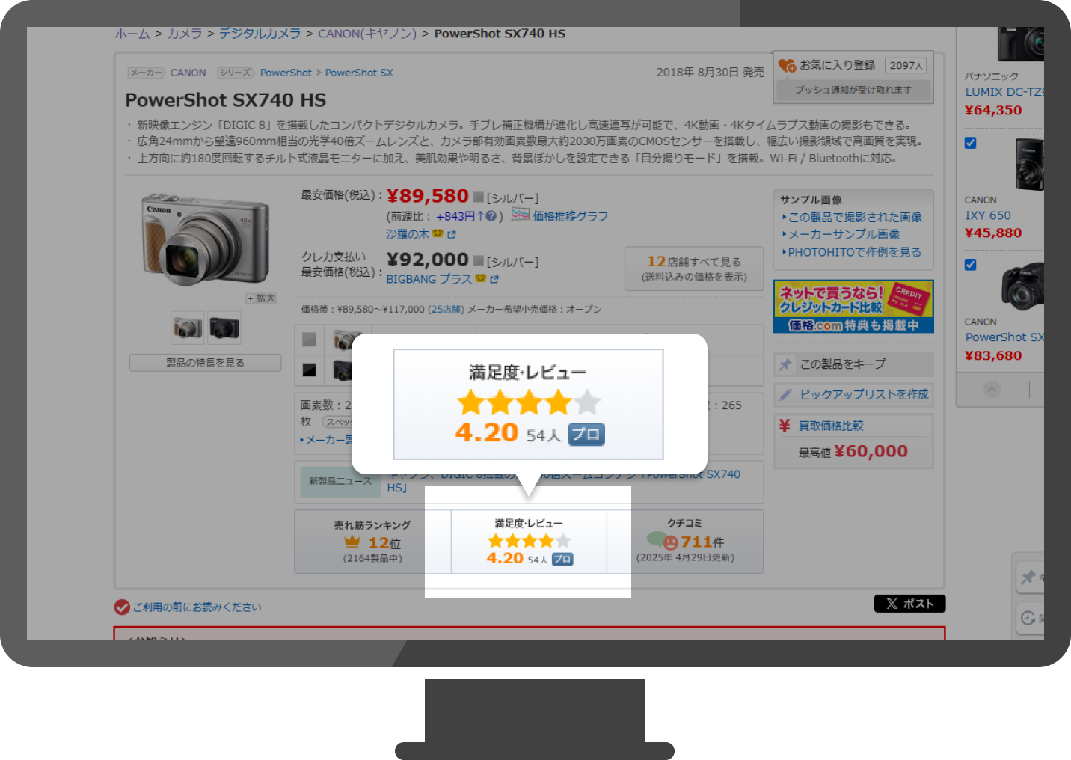Image resolution: width=1071 pixels, height=760 pixels.
Task: Click the main PowerShot SX740 HS product image
Action: tap(206, 239)
